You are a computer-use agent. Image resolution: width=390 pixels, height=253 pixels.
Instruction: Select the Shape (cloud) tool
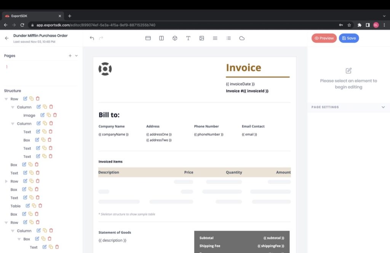[242, 38]
